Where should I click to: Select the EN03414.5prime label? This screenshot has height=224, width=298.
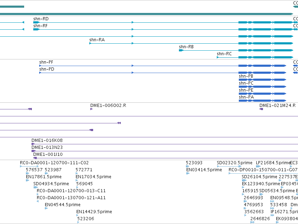pyautogui.click(x=204, y=170)
